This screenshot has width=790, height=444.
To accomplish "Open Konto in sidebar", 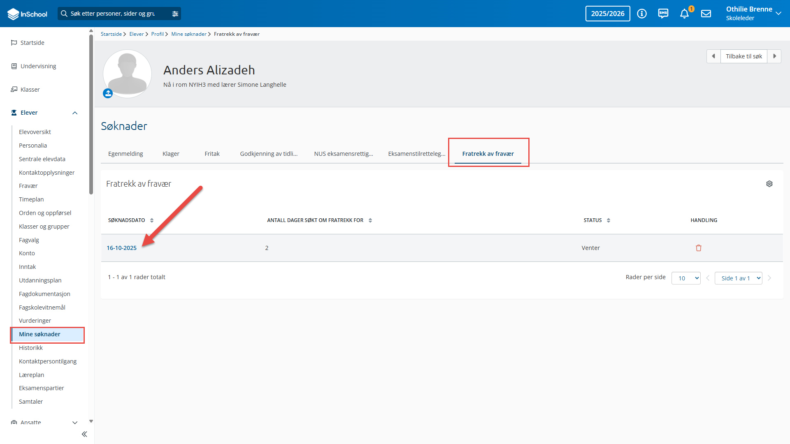I will pyautogui.click(x=27, y=253).
